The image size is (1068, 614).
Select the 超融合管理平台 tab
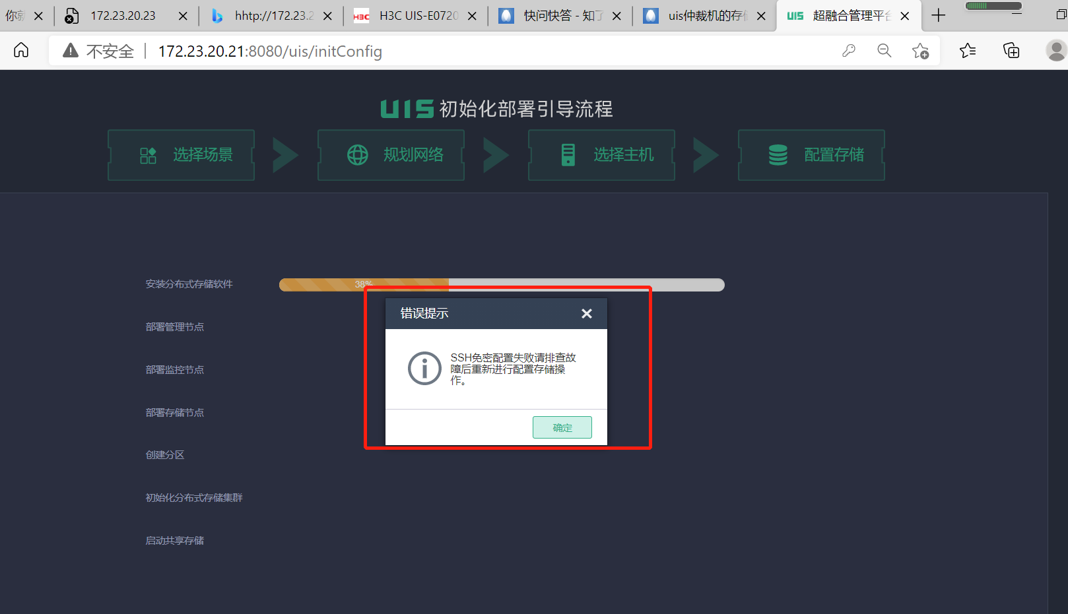point(850,16)
